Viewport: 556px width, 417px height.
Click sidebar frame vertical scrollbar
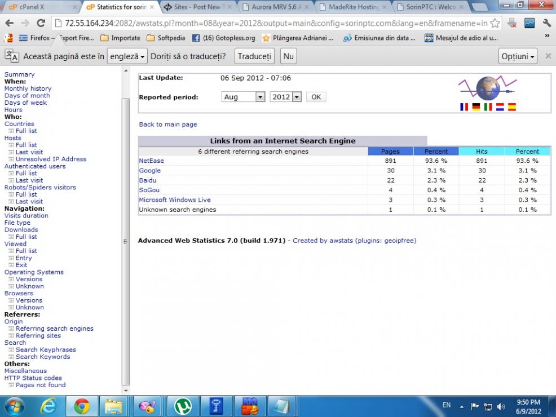pos(126,242)
